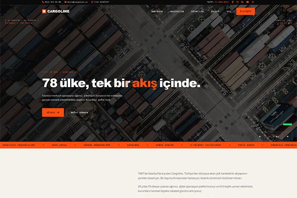This screenshot has height=198, width=297.
Task: Click the slide counter between the arrows
Action: coord(274,137)
